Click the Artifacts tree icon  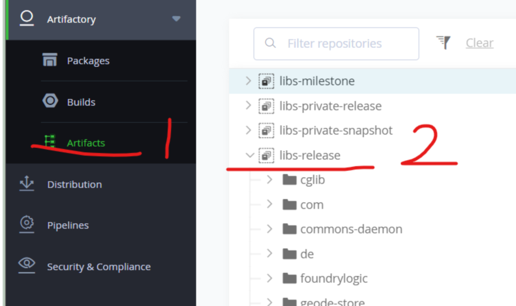(50, 141)
